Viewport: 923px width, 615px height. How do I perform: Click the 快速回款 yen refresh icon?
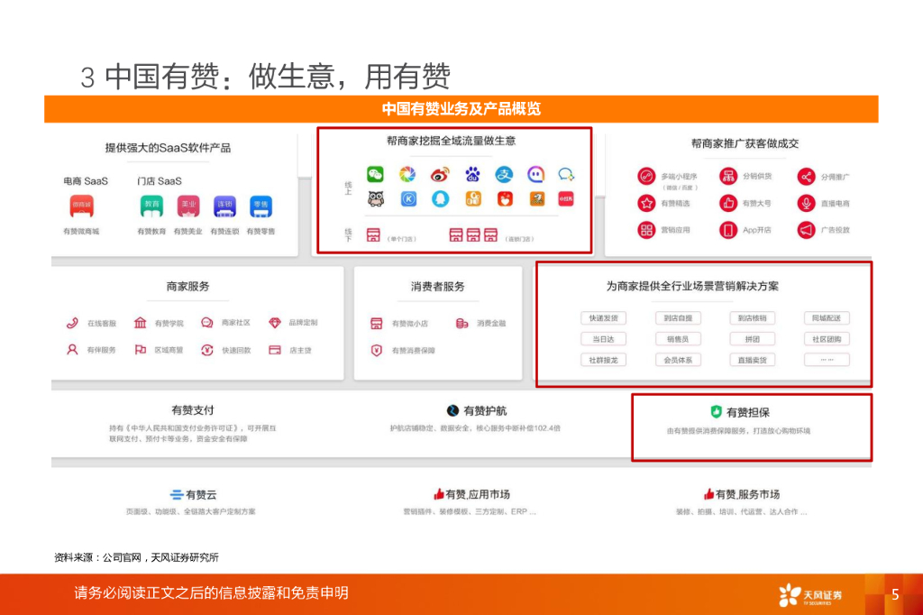point(206,349)
